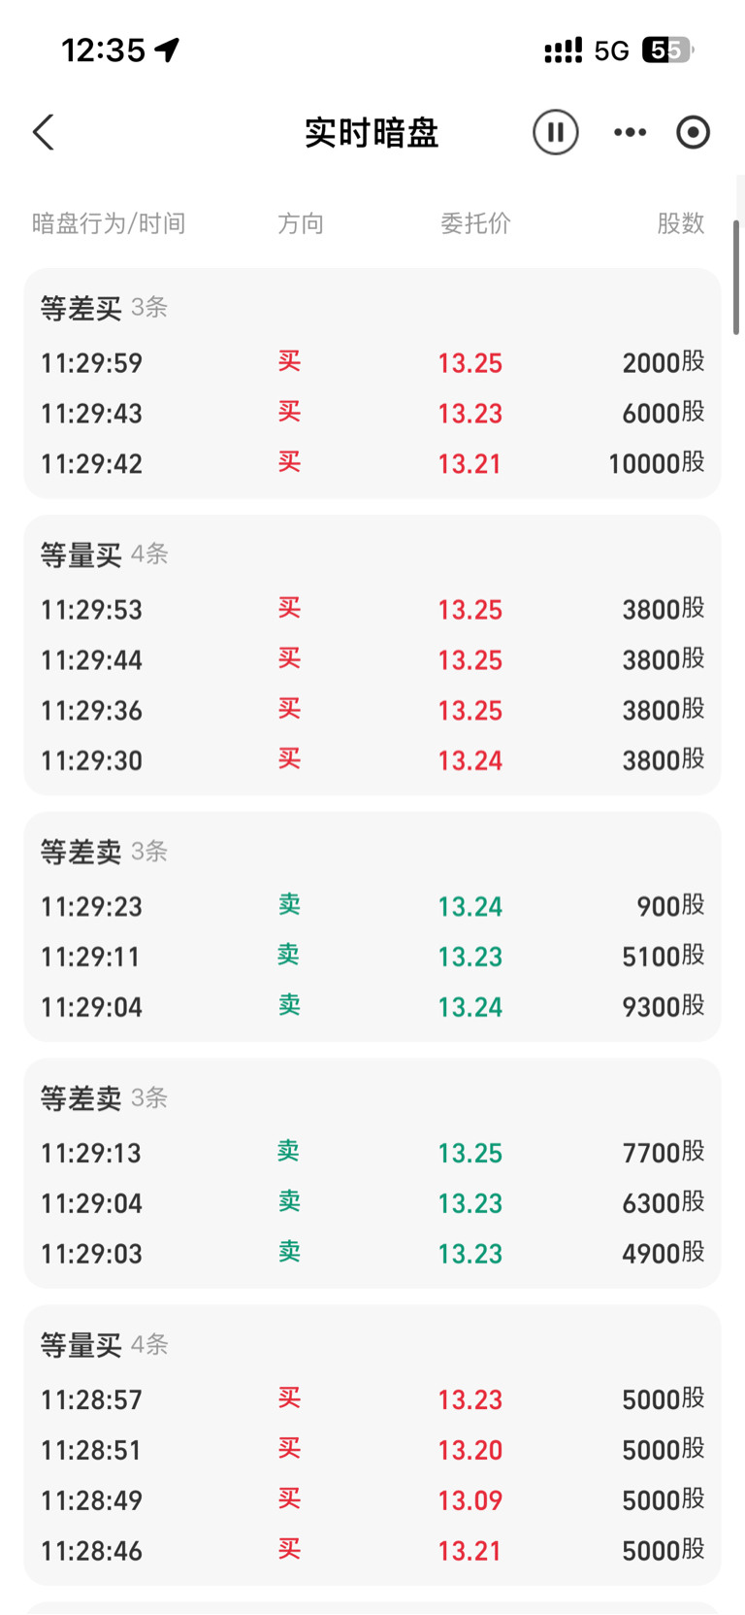Screen dimensions: 745x1615
Task: Tap the 11:29:13 sell order of 7700股
Action: (372, 1153)
